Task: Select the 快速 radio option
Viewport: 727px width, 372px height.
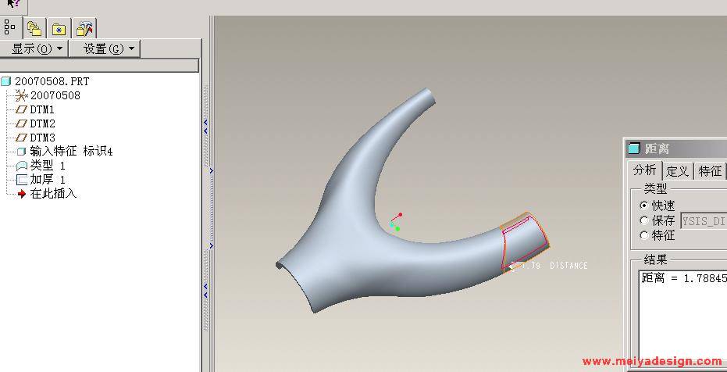Action: (643, 205)
